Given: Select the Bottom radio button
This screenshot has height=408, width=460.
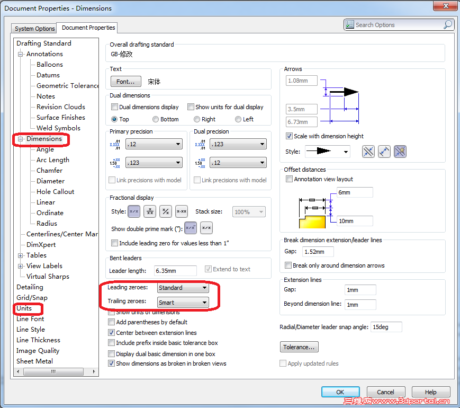Looking at the screenshot, I should point(156,119).
